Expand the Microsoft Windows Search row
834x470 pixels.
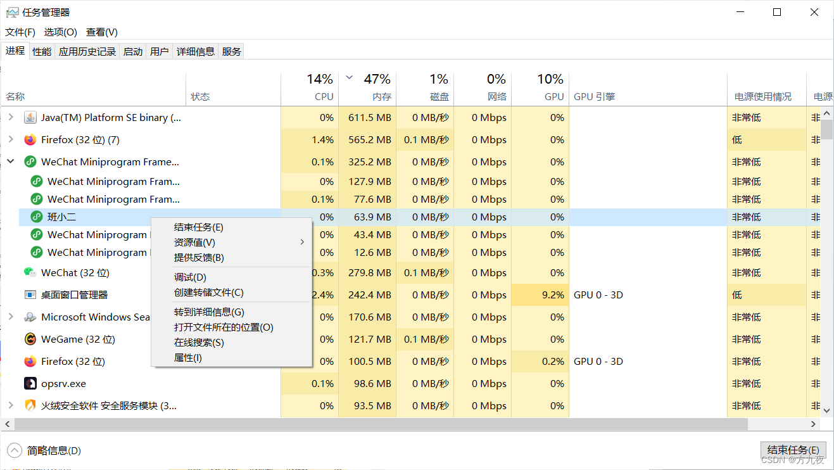[10, 317]
